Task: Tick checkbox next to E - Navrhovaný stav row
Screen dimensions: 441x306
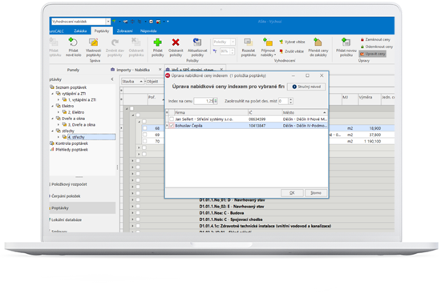Action: point(138,206)
